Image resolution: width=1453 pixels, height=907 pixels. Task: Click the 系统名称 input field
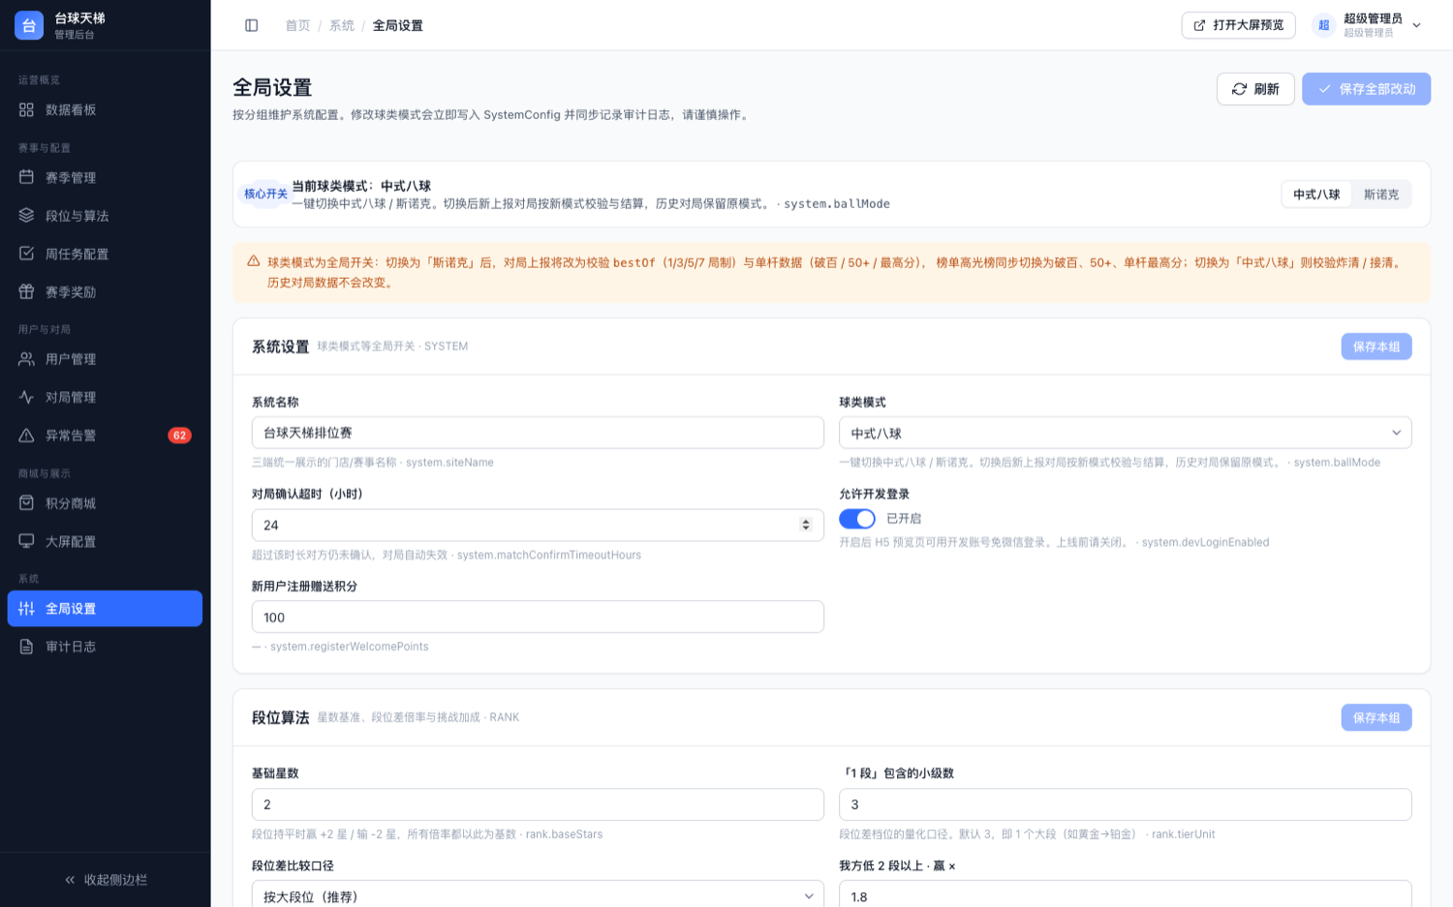[x=538, y=433]
